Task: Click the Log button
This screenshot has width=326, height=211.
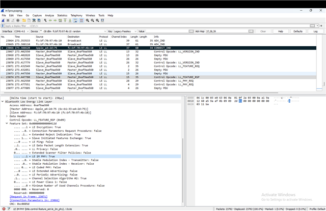Action: [x=315, y=32]
